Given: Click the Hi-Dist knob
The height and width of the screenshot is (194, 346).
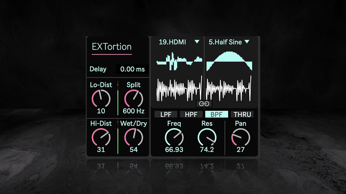Looking at the screenshot, I should (x=101, y=137).
